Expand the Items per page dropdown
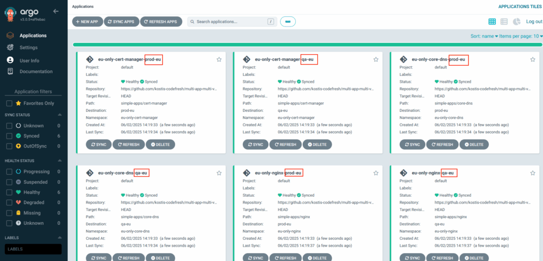 522,37
